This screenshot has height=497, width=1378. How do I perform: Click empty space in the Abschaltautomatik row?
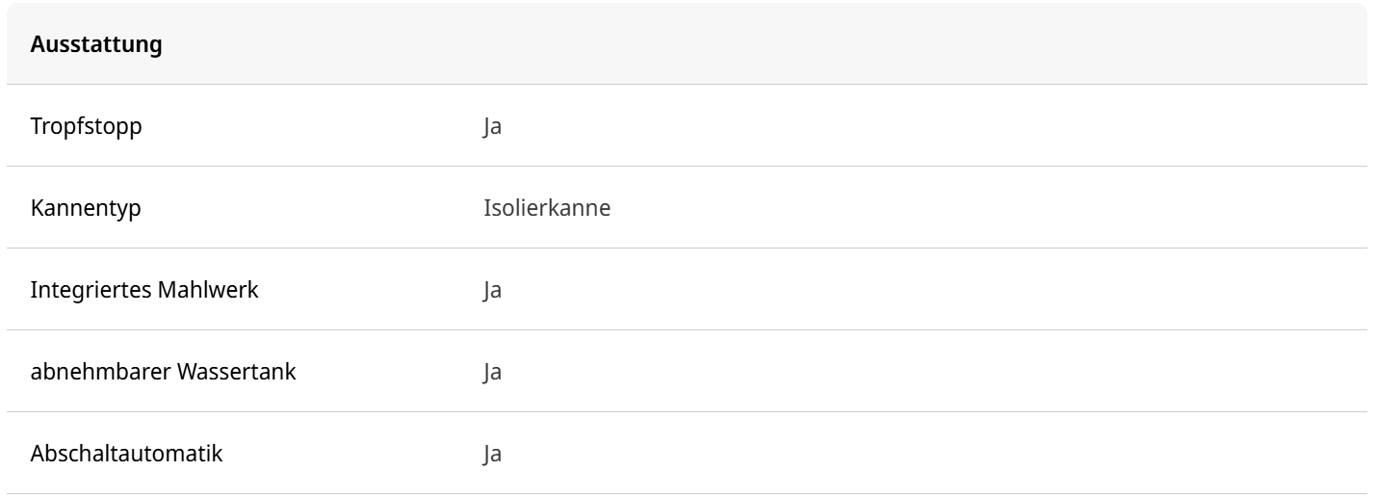[x=915, y=452]
